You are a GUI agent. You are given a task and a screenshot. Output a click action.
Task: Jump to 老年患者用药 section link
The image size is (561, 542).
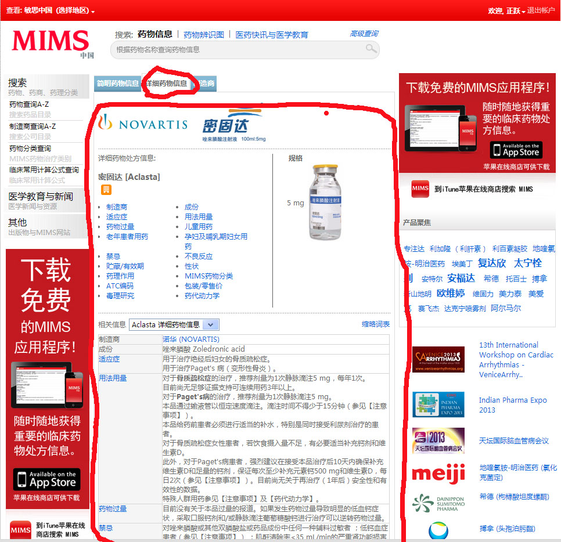[127, 237]
